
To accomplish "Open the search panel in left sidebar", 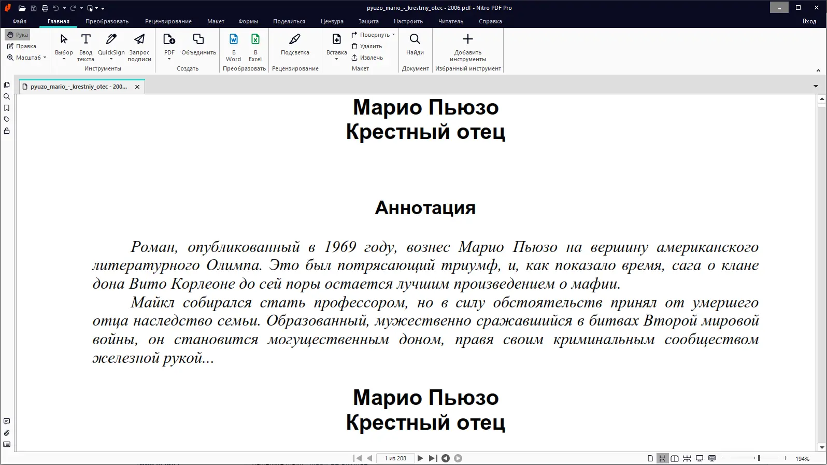I will pyautogui.click(x=7, y=96).
